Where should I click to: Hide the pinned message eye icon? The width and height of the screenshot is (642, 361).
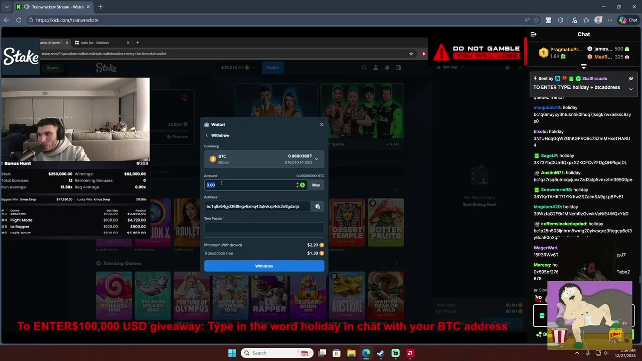[x=631, y=79]
